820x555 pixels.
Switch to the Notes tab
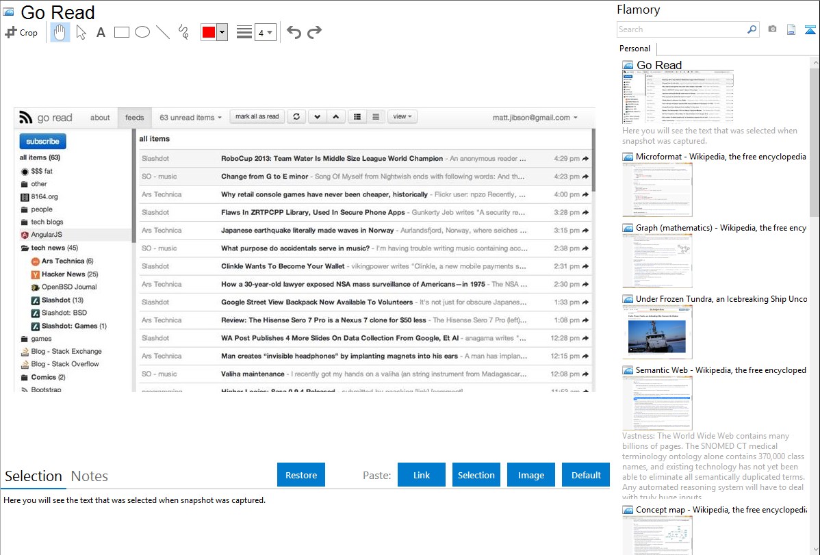point(90,476)
